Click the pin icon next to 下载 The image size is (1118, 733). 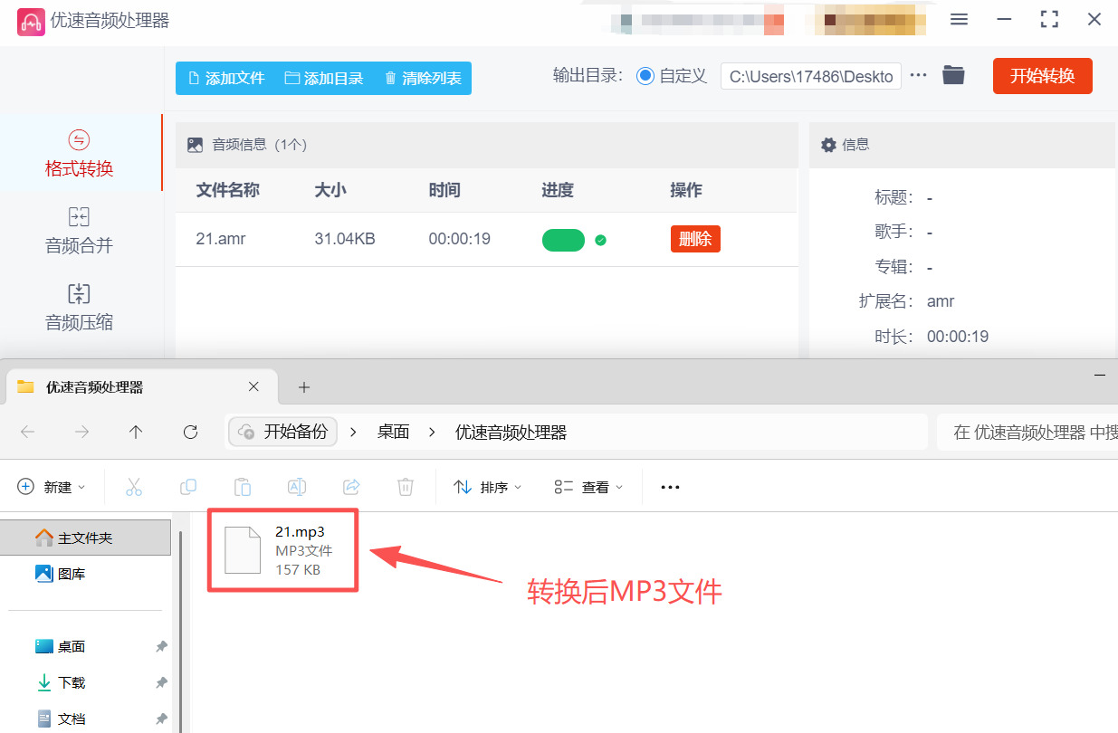[161, 682]
